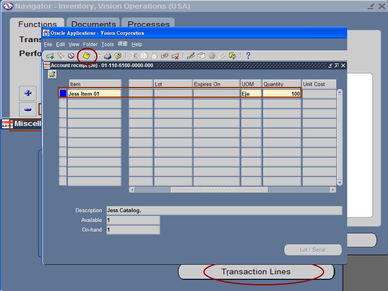Click the horizontal scrollbar thumb
This screenshot has width=388, height=291.
click(x=219, y=190)
